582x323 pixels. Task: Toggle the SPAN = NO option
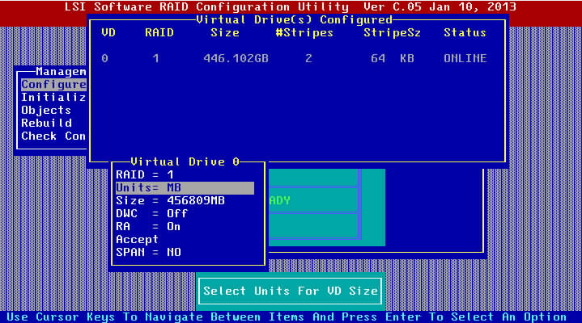149,253
